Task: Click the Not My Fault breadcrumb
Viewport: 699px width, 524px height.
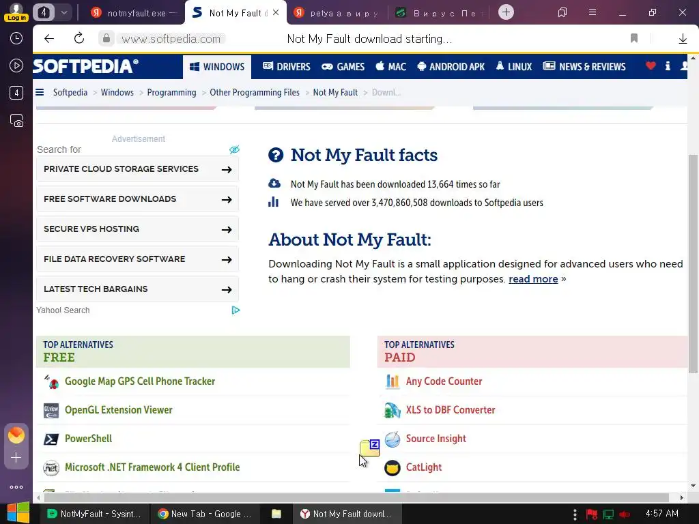Action: coord(335,92)
